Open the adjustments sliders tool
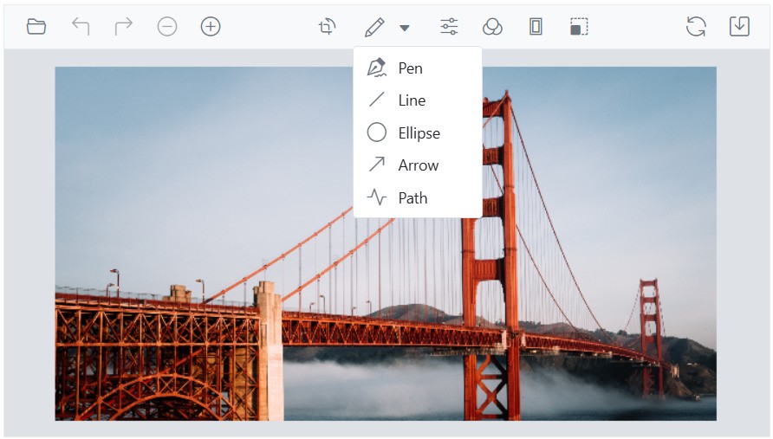The height and width of the screenshot is (439, 773). tap(449, 27)
